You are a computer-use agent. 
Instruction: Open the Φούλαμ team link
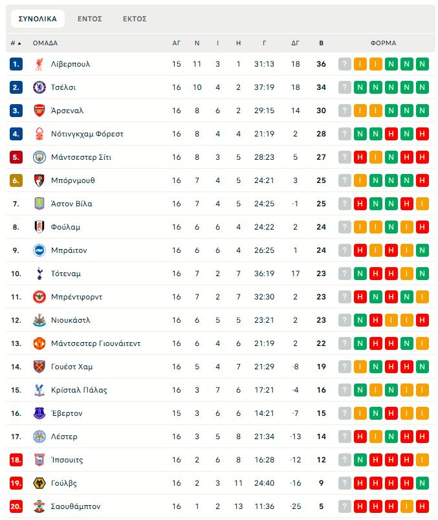pos(65,227)
